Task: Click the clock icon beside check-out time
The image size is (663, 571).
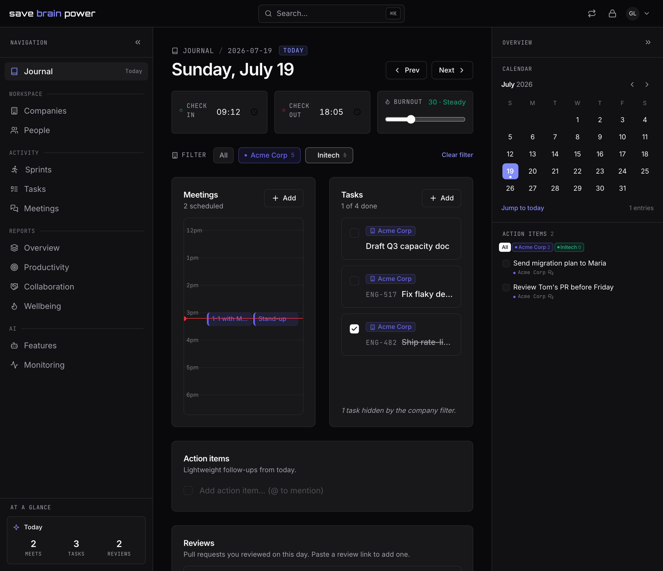Action: click(x=357, y=112)
